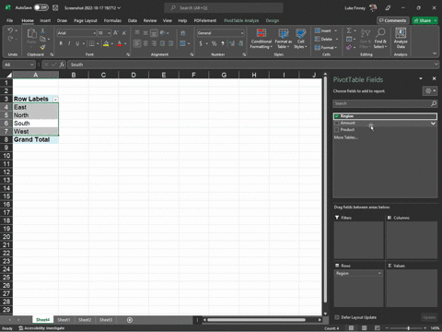Apply the red Font Color
442x332 pixels.
point(120,43)
